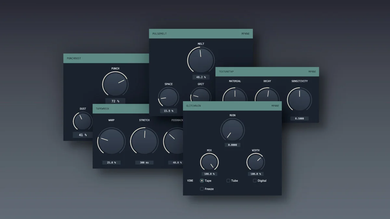
Task: Uncheck the Tape vibe checkbox
Action: [x=202, y=181]
